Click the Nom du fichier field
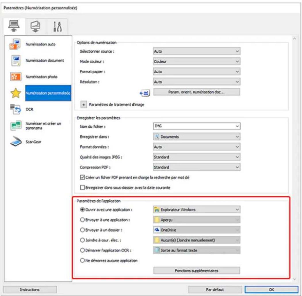Screen dimensions: 302x296 pos(197,126)
